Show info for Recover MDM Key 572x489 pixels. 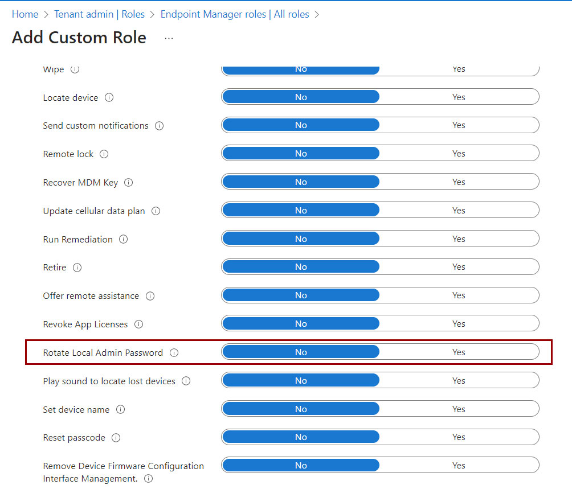[x=128, y=183]
